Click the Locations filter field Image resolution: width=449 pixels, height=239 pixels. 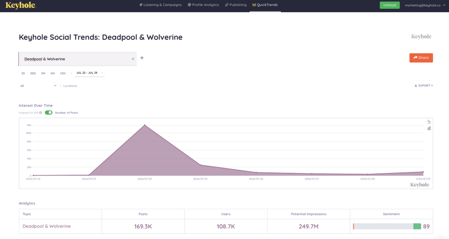coord(70,86)
